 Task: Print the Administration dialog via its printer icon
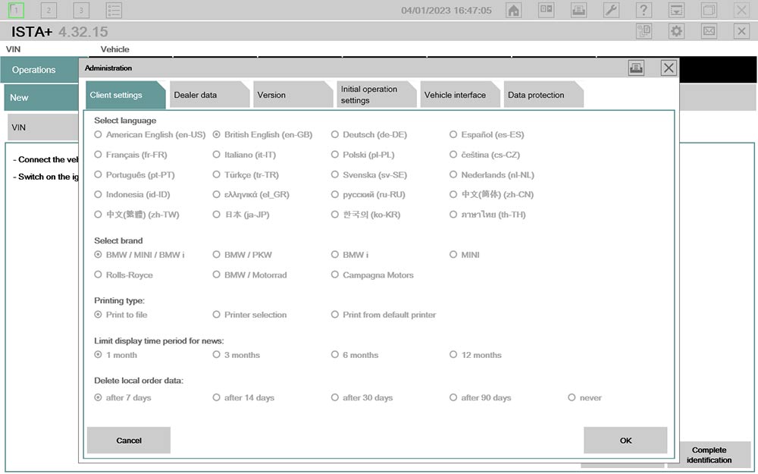pos(636,67)
